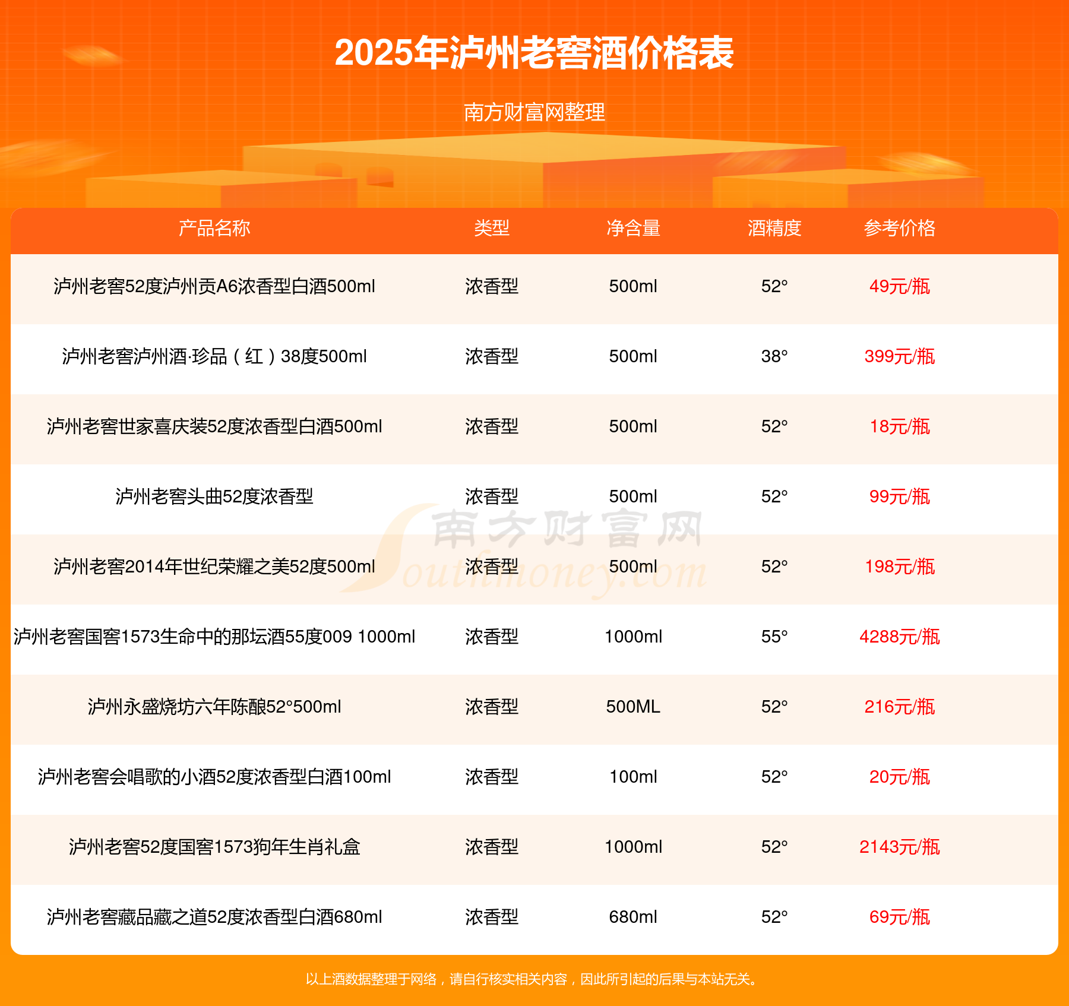The width and height of the screenshot is (1069, 1006).
Task: Select '浓香型' in the 4288元/瓶 row
Action: (x=492, y=637)
